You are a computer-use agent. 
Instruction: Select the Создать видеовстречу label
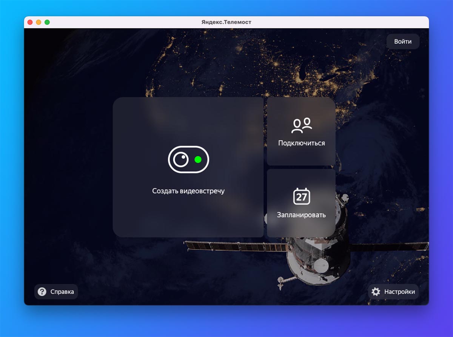(188, 191)
